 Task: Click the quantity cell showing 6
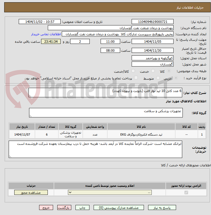coord(47,134)
